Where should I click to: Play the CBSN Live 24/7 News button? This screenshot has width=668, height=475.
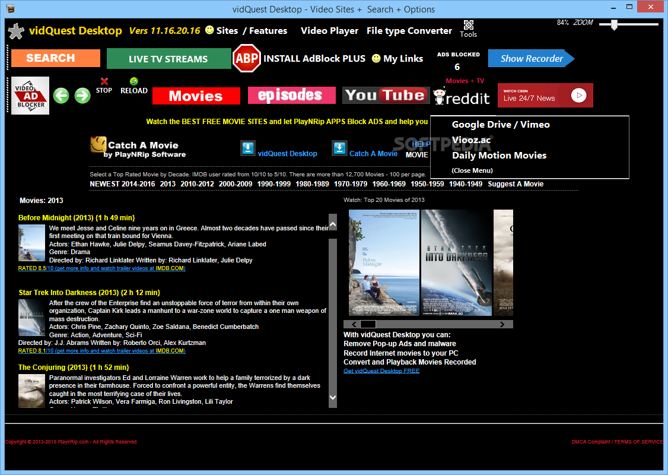click(x=578, y=96)
